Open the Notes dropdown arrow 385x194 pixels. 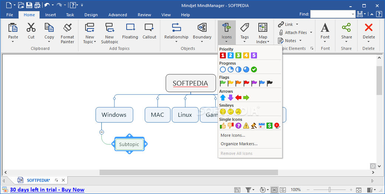[x=300, y=40]
